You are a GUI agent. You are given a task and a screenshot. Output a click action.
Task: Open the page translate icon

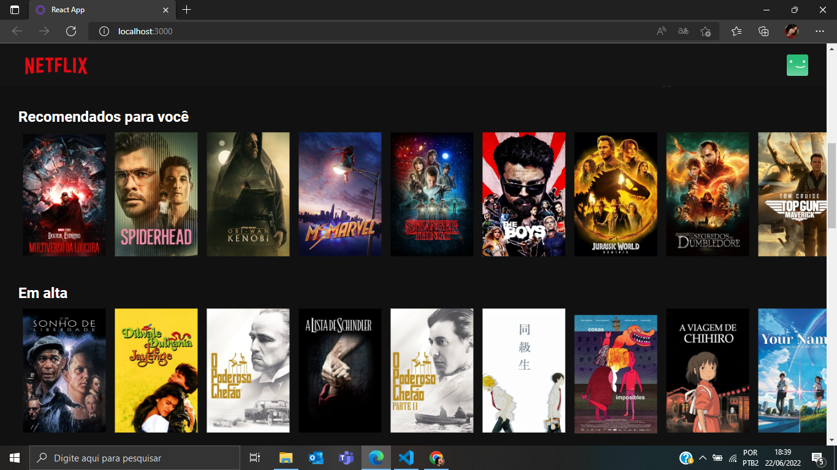682,31
